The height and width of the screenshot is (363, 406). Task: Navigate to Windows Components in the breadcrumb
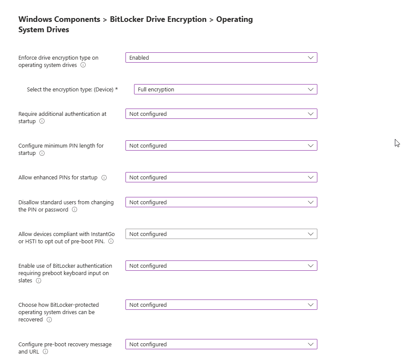(x=59, y=19)
